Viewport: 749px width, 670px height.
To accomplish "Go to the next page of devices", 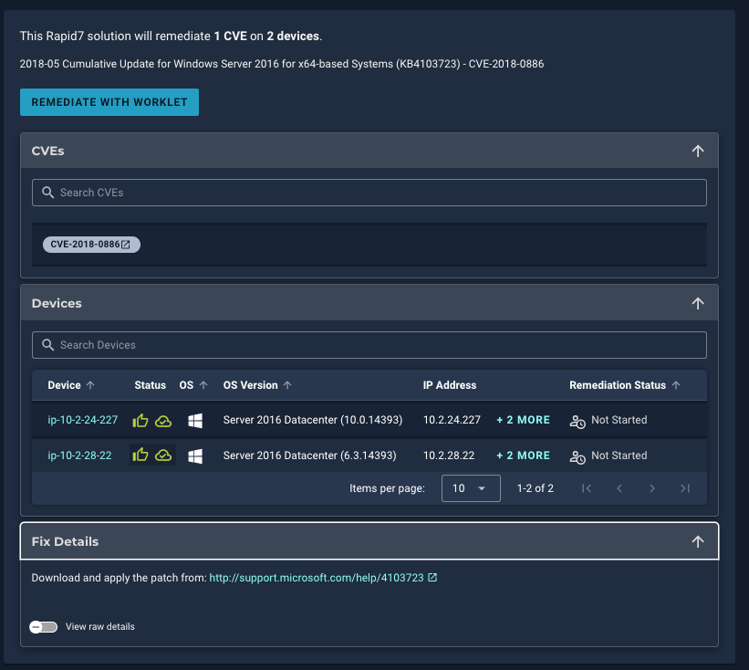I will (x=652, y=488).
